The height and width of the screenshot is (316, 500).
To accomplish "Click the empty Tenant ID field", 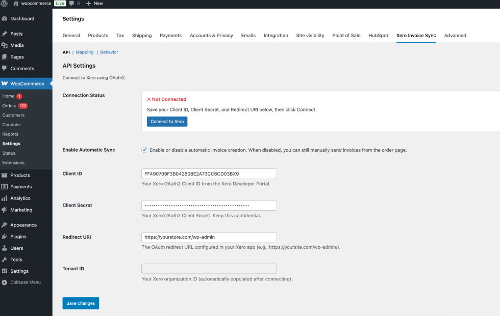I will (209, 269).
